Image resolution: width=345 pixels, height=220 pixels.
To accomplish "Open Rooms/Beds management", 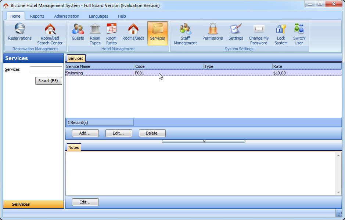I will point(133,33).
